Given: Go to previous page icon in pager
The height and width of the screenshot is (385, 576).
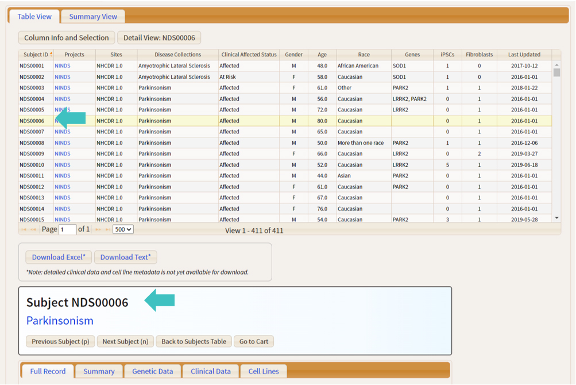Looking at the screenshot, I should 33,229.
